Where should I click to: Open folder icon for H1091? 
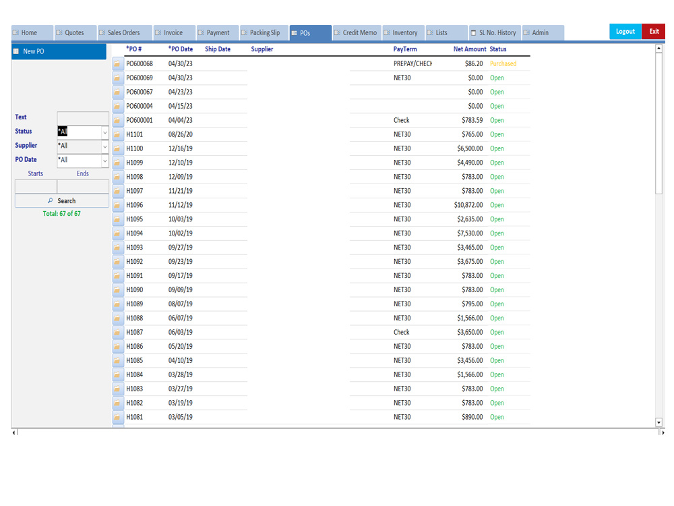point(117,276)
